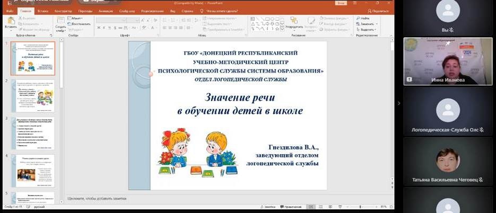
Task: Open the Выделить (Select) dropdown
Action: 367,29
